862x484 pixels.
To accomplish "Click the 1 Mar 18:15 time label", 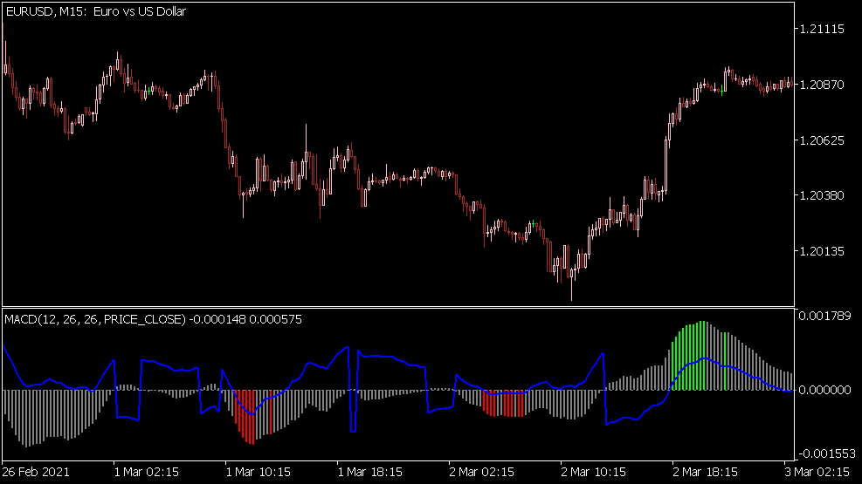I will point(370,471).
